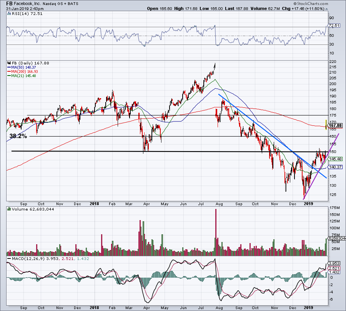Click the RSI legend line icon

coord(9,14)
